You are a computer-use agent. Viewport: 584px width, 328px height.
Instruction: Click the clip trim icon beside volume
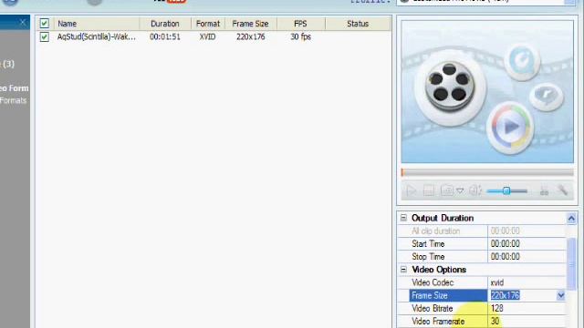tap(544, 191)
